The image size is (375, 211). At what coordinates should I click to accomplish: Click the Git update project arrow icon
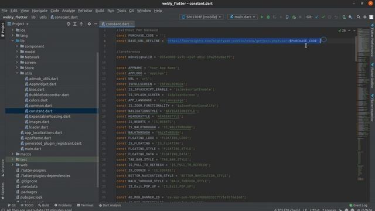(317, 17)
